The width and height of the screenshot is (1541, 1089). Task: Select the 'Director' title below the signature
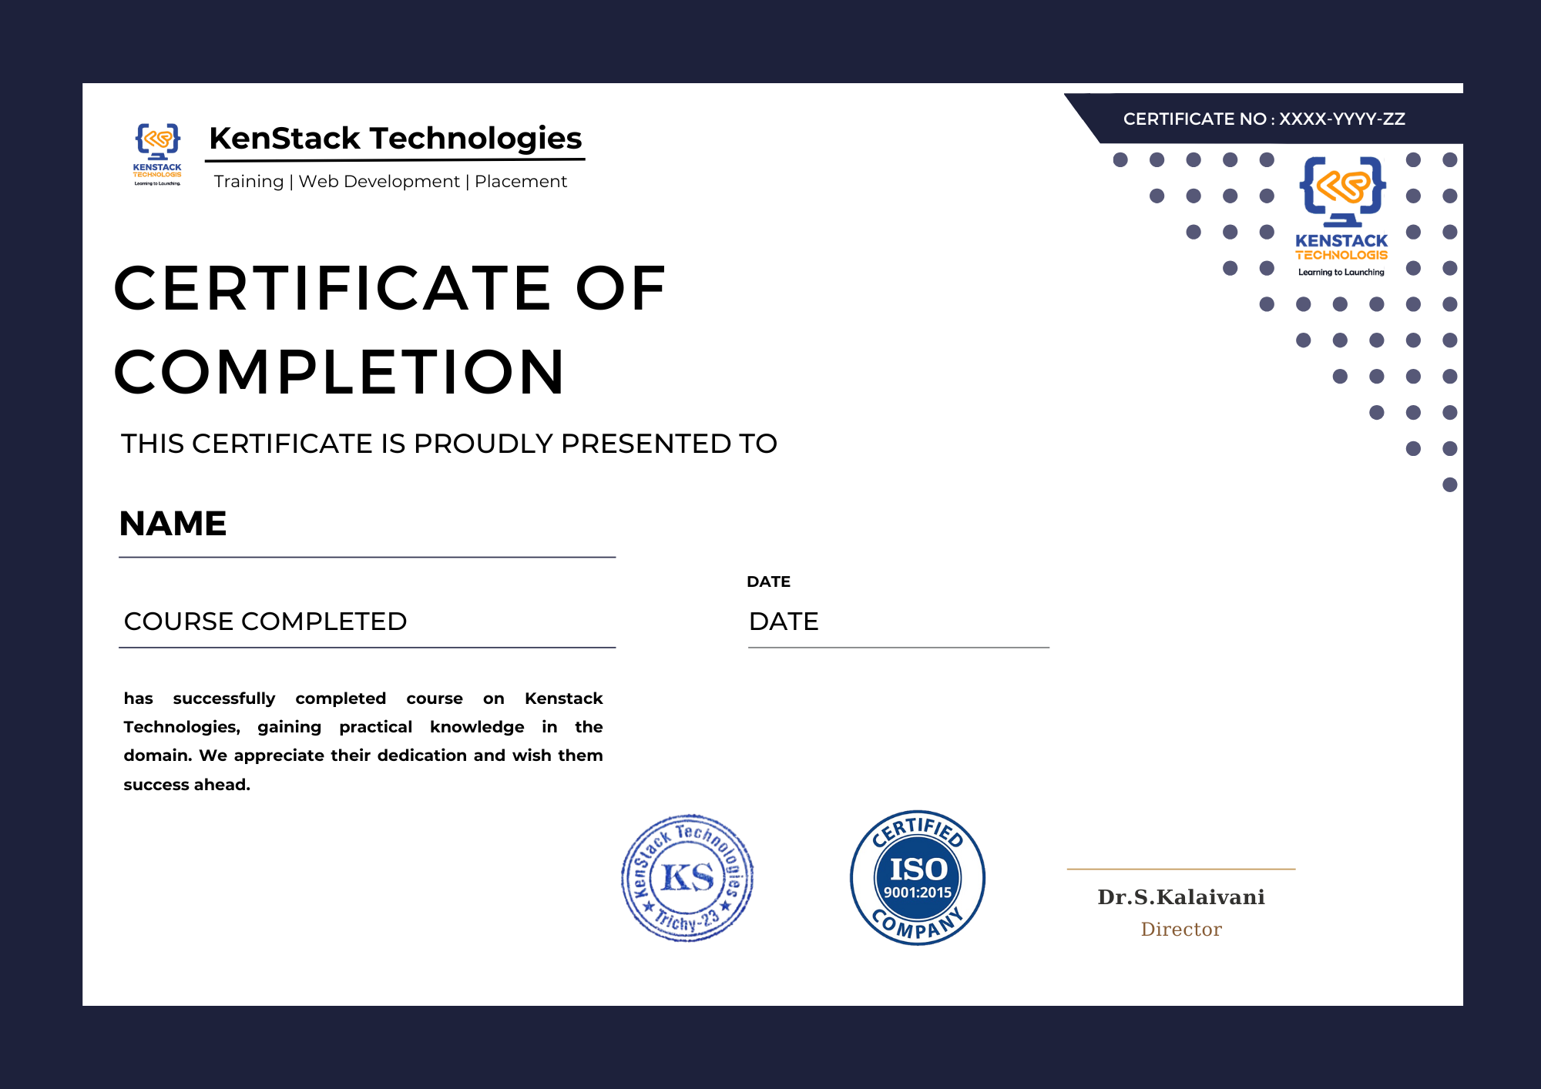tap(1181, 929)
